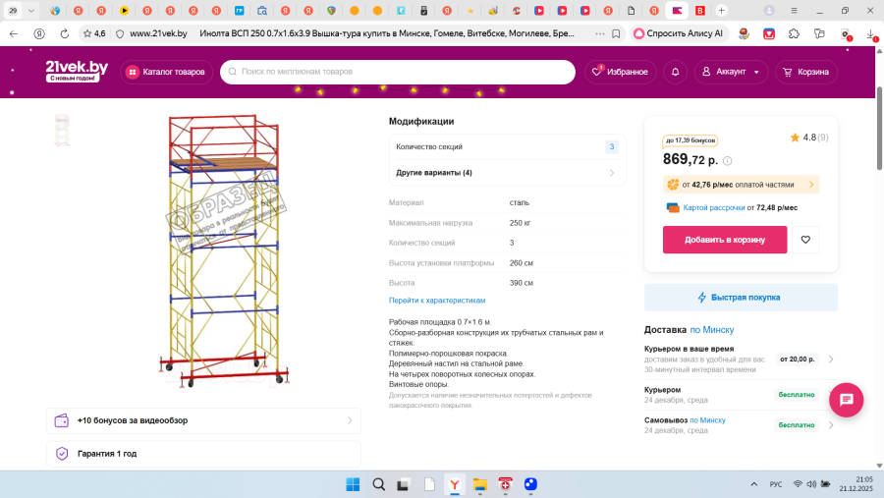Open the Корзина shopping cart
884x498 pixels.
pyautogui.click(x=803, y=72)
